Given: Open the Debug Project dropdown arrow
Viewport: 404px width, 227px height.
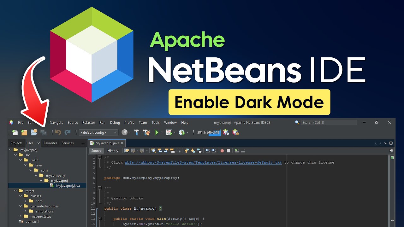Looking at the screenshot, I should click(x=175, y=132).
